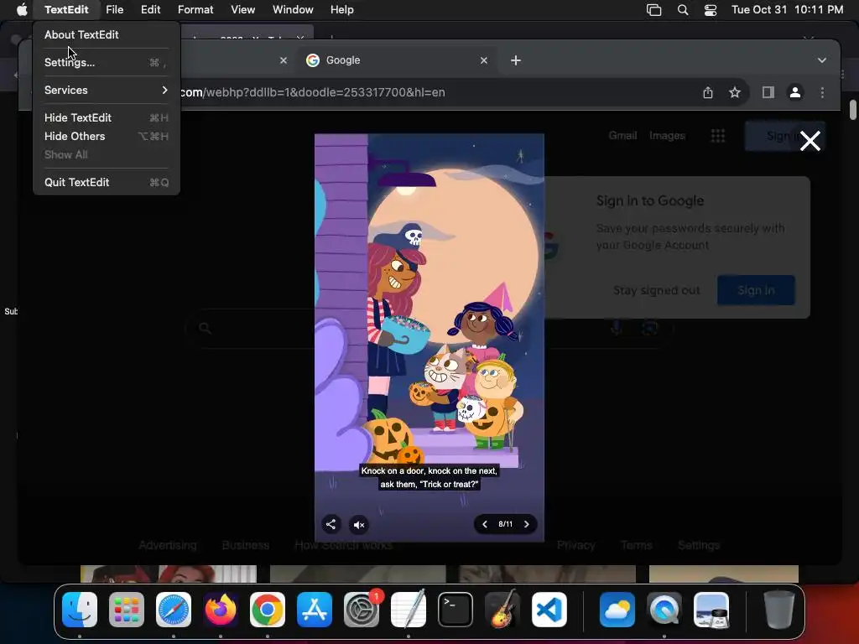The height and width of the screenshot is (644, 859).
Task: Go to previous doodle slide
Action: (485, 524)
